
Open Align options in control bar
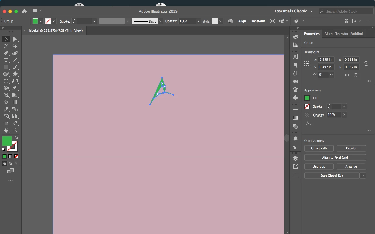[x=242, y=21]
